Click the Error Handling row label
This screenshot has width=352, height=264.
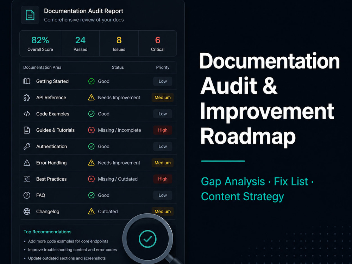(x=51, y=163)
